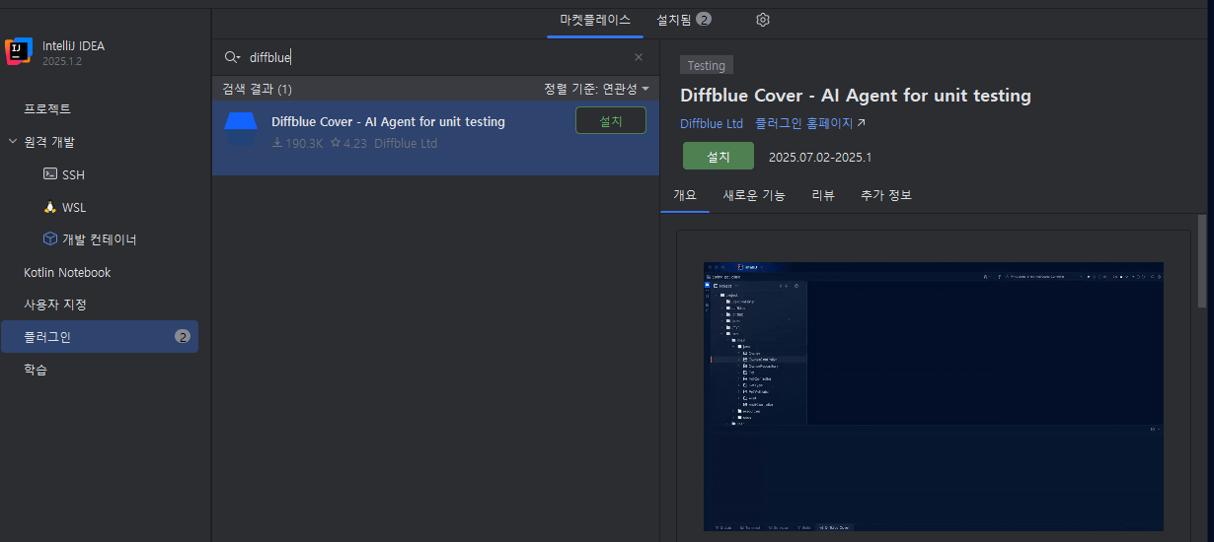Viewport: 1214px width, 542px height.
Task: Click the WSL penguin icon
Action: pyautogui.click(x=50, y=207)
